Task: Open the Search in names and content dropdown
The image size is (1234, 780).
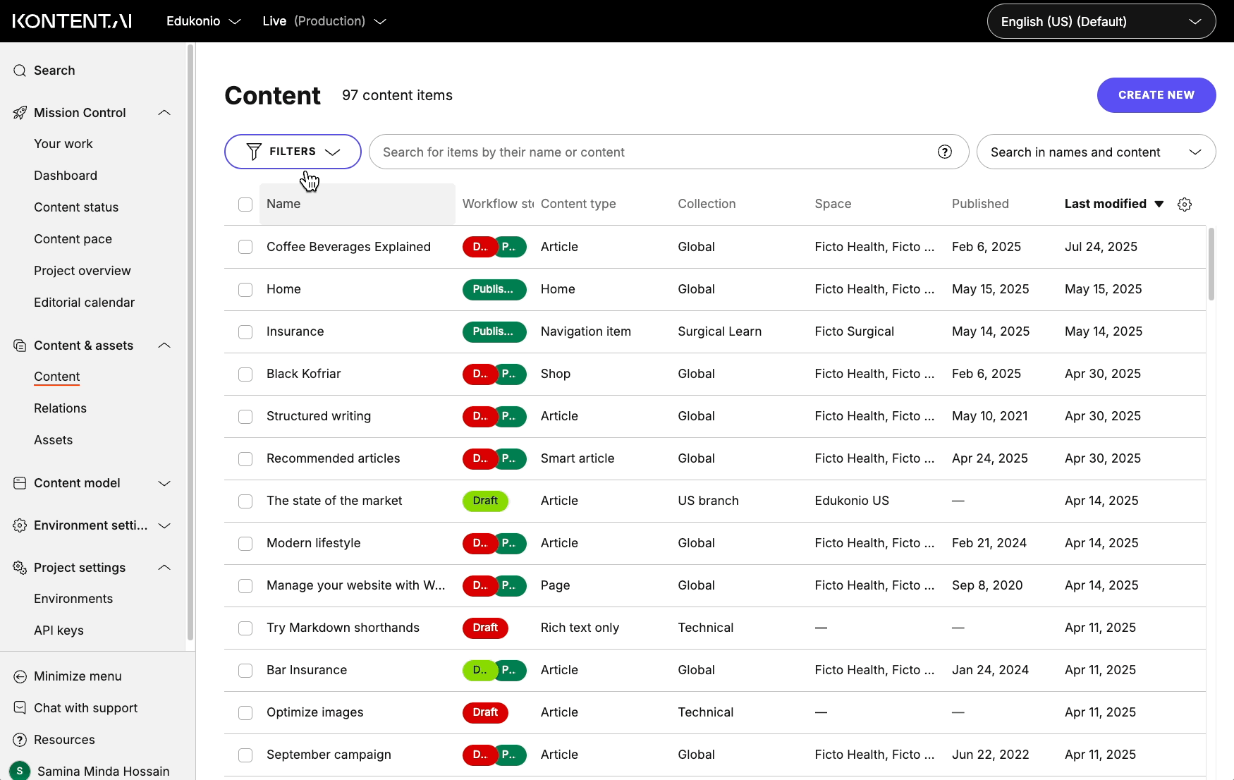Action: tap(1095, 152)
